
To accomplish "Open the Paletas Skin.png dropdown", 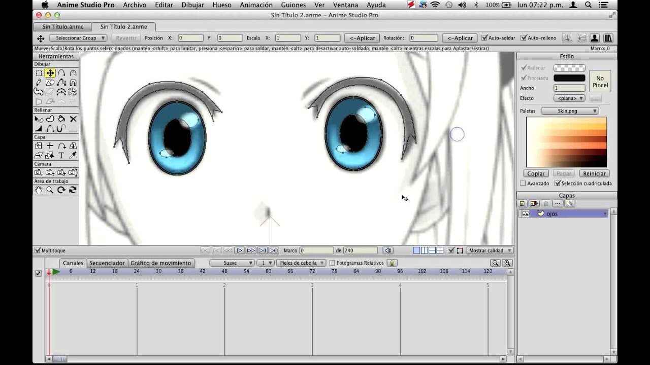I will coord(570,111).
